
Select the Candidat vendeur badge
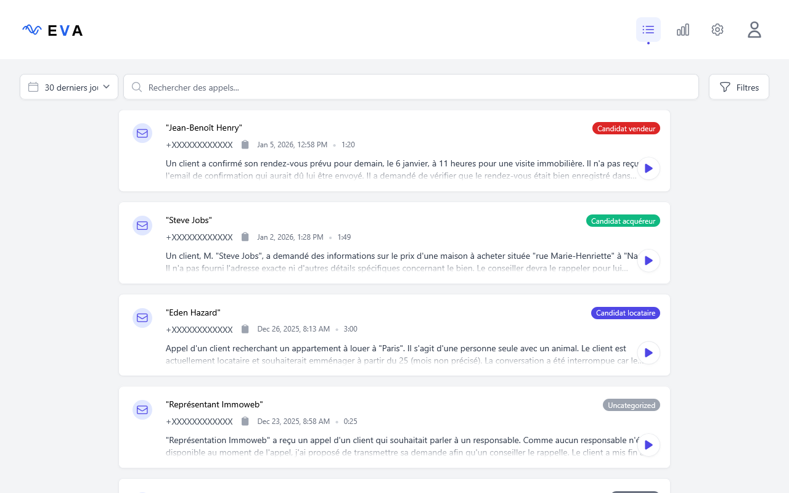click(x=626, y=128)
